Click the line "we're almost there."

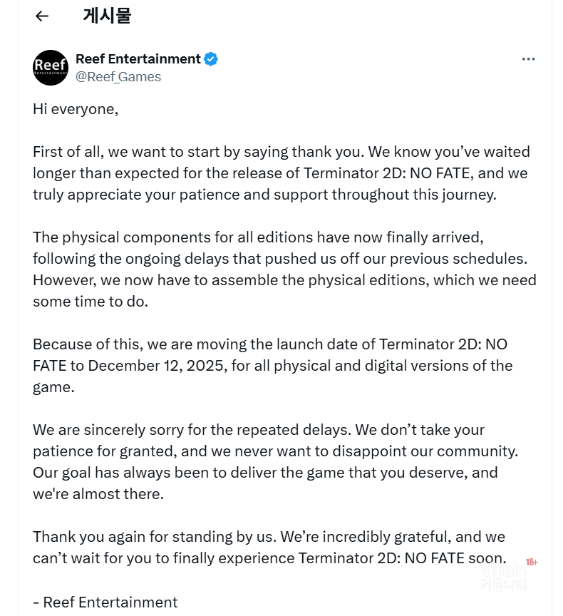(x=98, y=493)
